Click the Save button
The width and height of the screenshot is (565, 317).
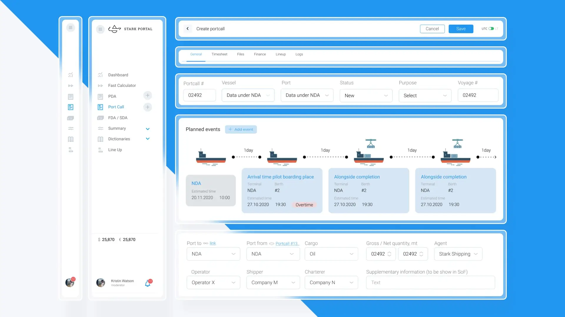coord(461,29)
